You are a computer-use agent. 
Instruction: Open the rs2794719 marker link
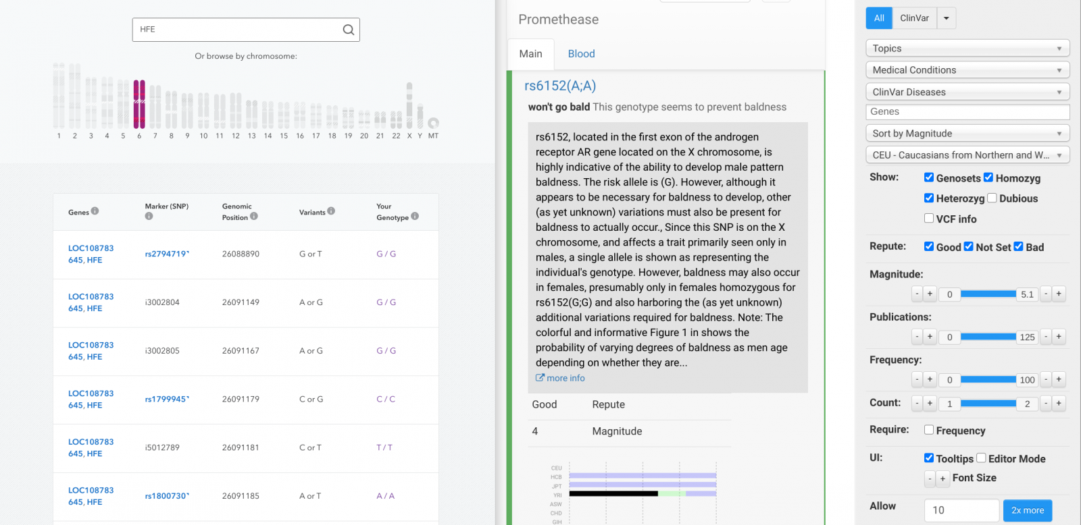point(167,254)
